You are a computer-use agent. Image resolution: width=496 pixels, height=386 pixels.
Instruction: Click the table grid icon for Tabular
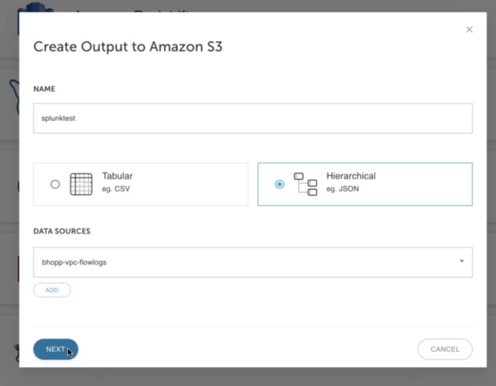81,184
